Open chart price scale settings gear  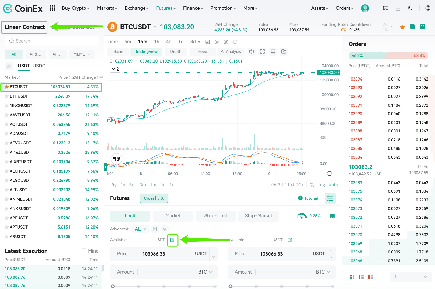point(329,174)
